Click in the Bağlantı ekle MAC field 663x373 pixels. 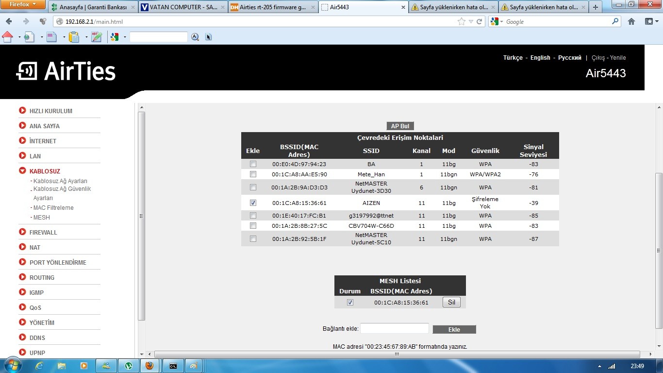[395, 328]
